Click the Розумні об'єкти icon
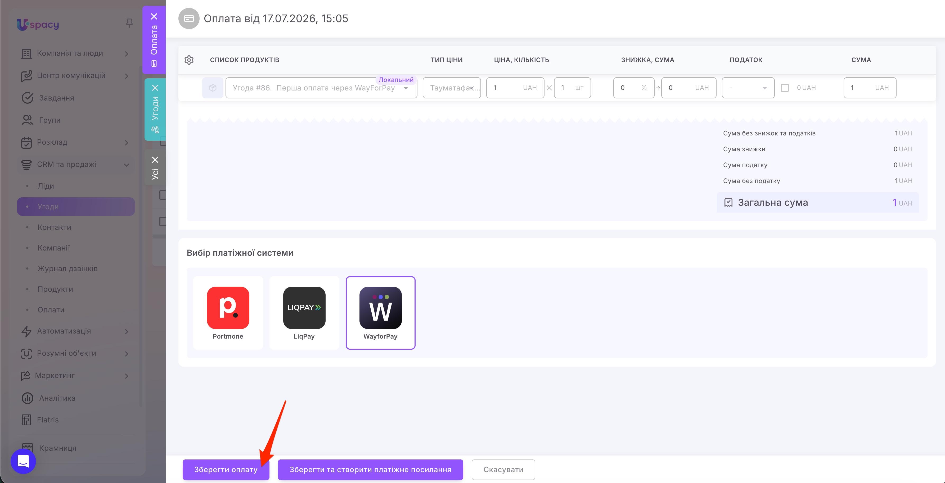The image size is (945, 483). click(26, 353)
